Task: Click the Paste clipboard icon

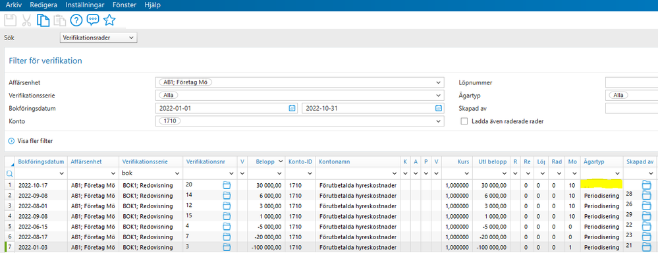Action: [x=59, y=20]
